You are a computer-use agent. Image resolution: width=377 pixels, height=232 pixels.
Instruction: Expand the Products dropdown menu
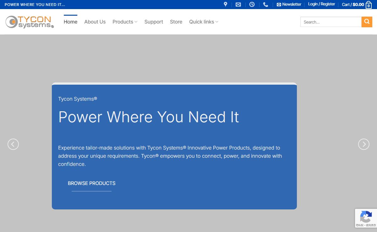coord(125,22)
